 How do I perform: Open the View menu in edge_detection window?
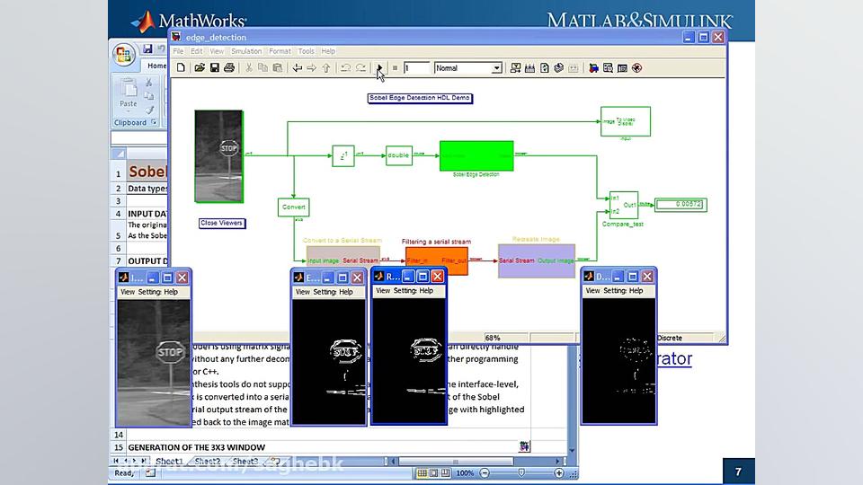(x=217, y=51)
